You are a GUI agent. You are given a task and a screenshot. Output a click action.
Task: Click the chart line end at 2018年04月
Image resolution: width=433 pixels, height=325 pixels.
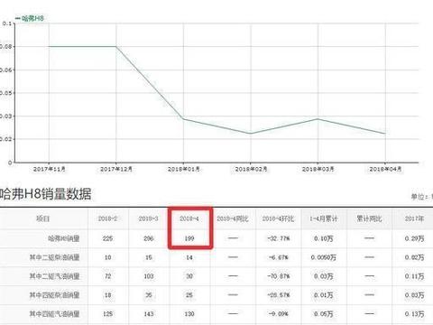pyautogui.click(x=385, y=134)
